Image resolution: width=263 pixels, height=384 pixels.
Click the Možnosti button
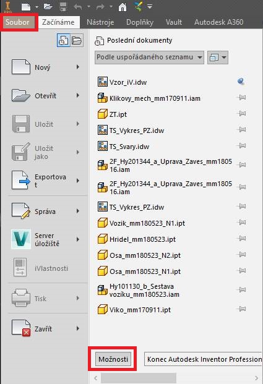(113, 359)
